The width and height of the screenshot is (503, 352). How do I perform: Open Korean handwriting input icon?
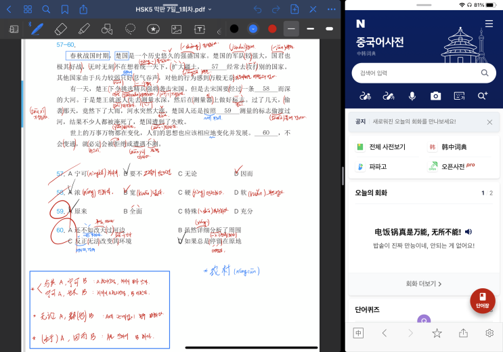pyautogui.click(x=389, y=96)
